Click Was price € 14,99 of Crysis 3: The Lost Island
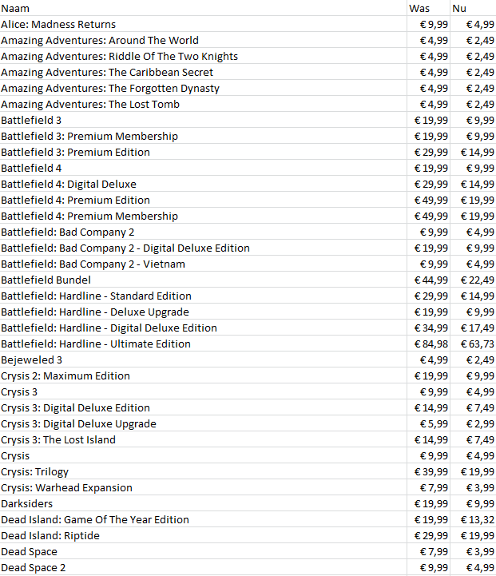The image size is (496, 576). pyautogui.click(x=428, y=439)
